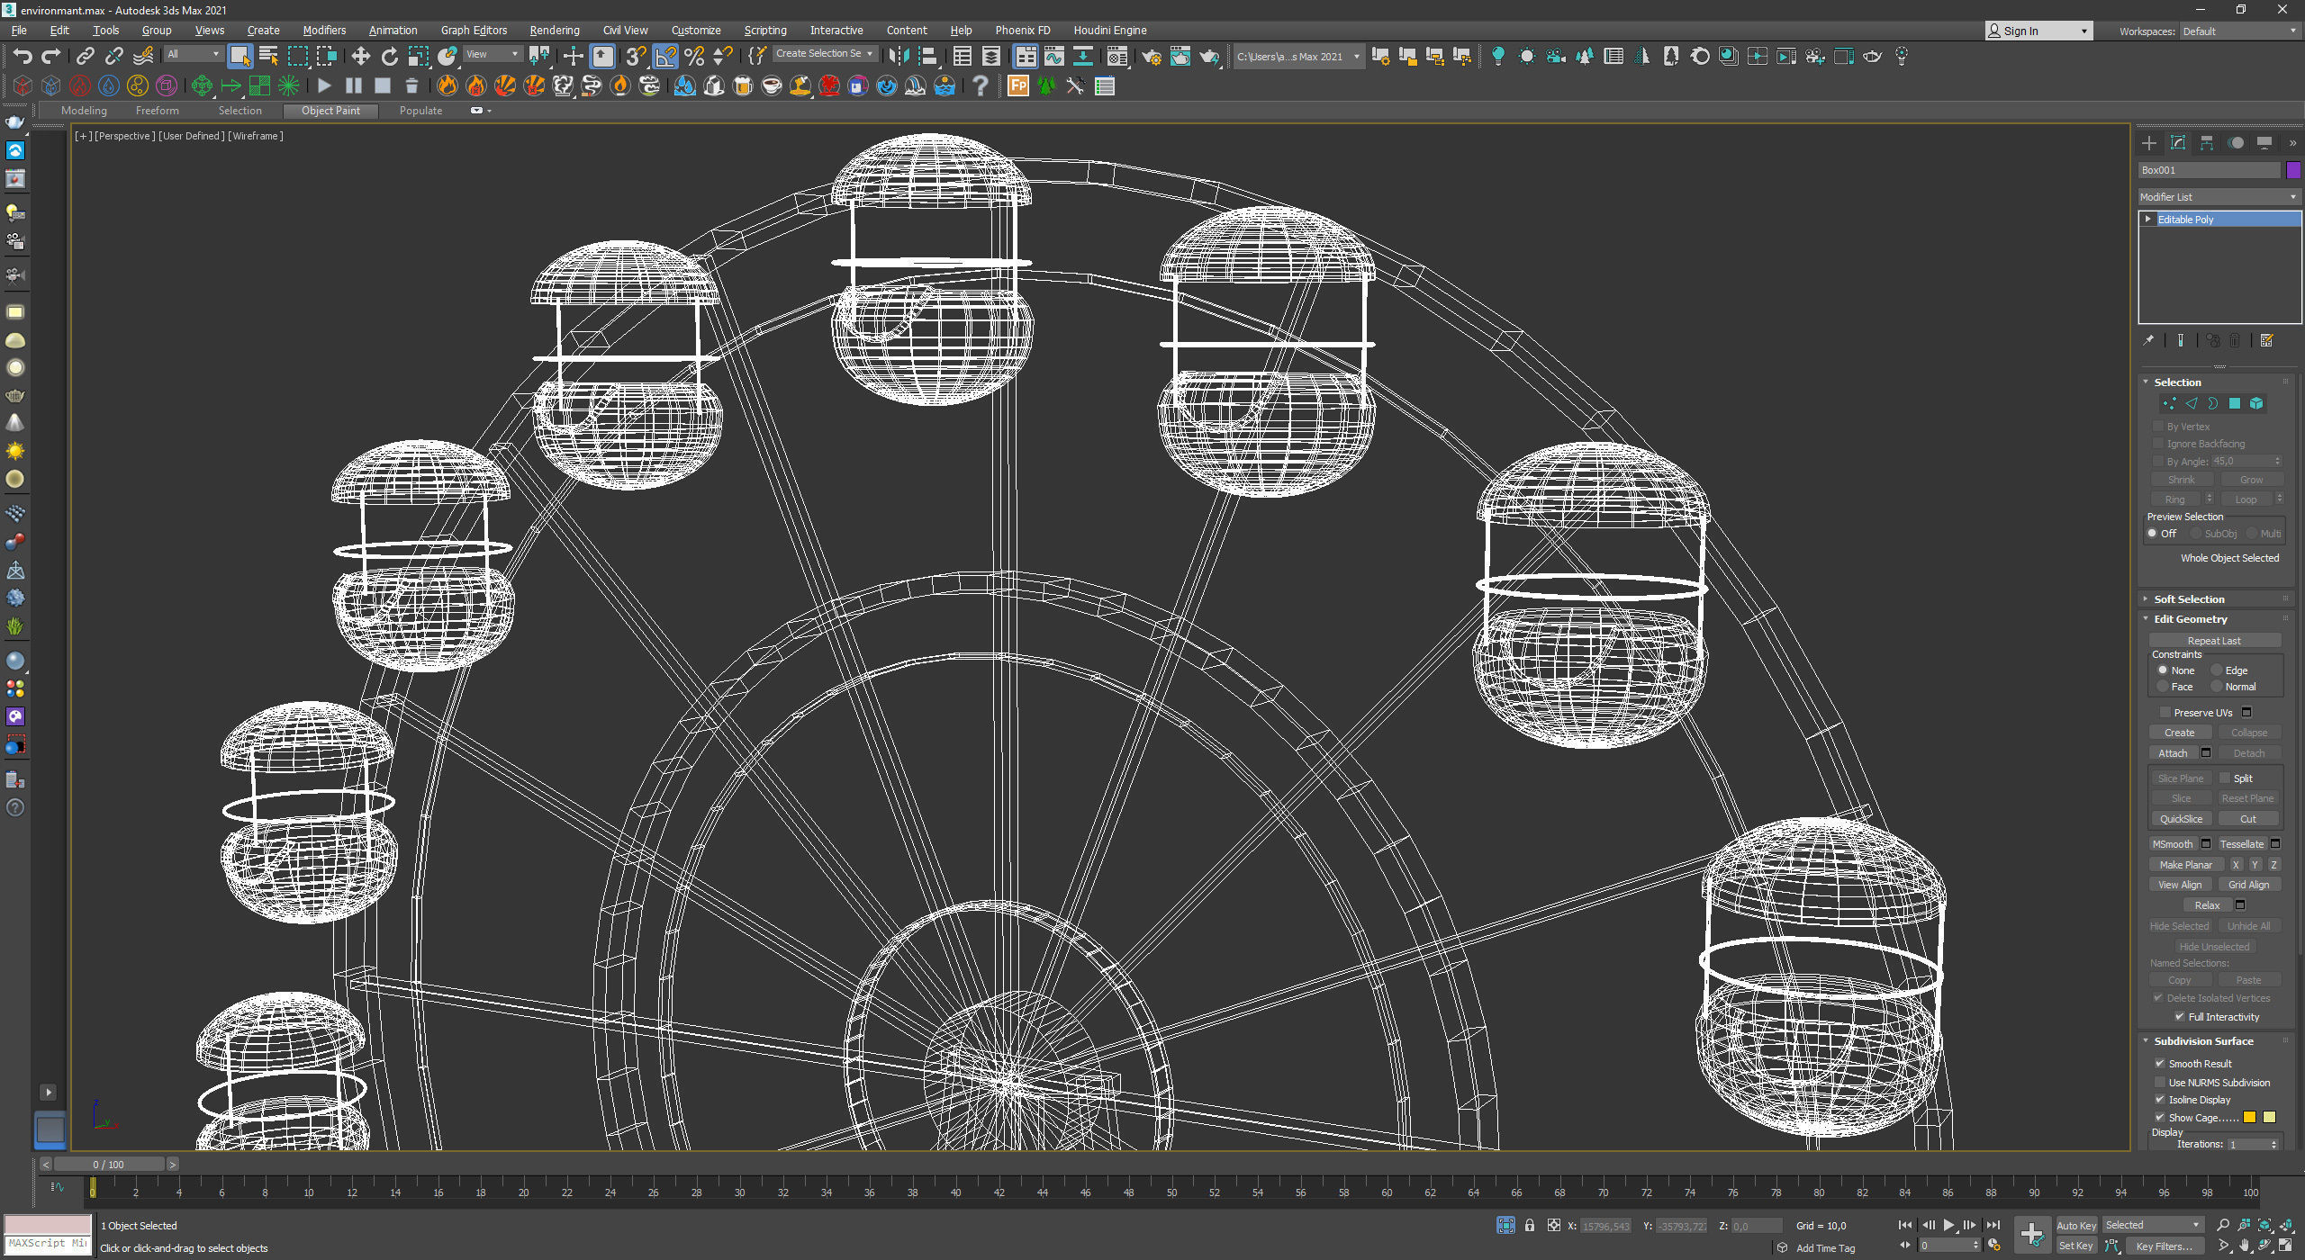This screenshot has height=1260, width=2305.
Task: Click the Play Animation button
Action: pyautogui.click(x=1948, y=1225)
